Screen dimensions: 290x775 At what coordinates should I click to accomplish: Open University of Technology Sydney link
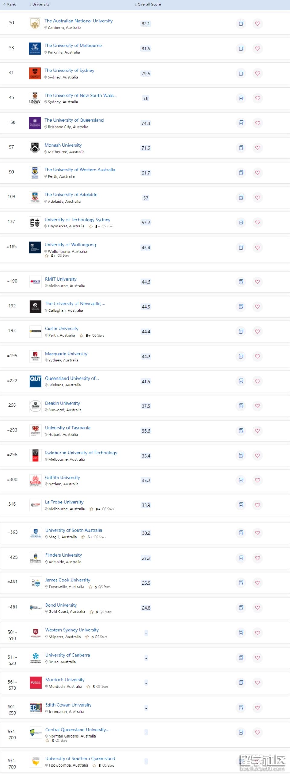pyautogui.click(x=77, y=220)
